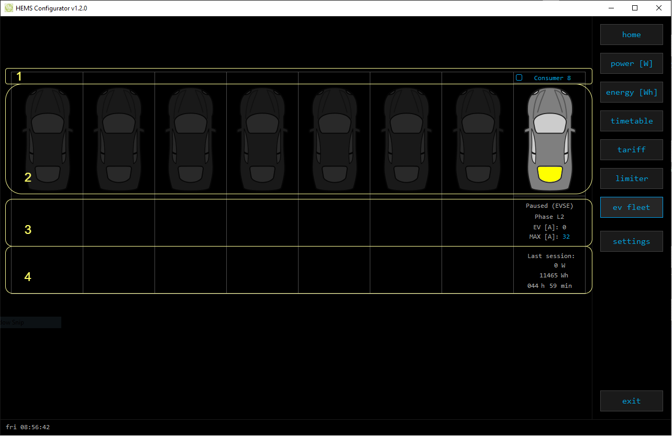Click the Consumer 8 label
672x436 pixels.
pyautogui.click(x=552, y=78)
